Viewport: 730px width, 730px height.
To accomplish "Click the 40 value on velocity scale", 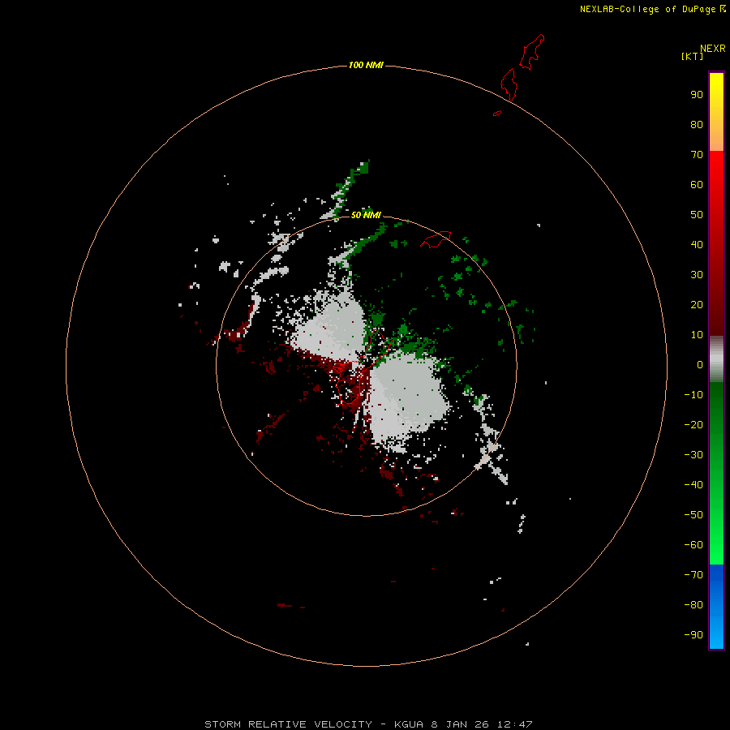I will [697, 244].
